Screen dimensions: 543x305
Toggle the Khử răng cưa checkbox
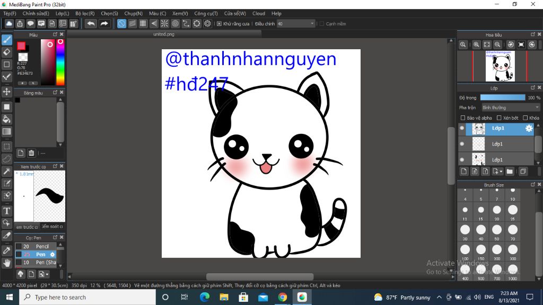(x=219, y=24)
